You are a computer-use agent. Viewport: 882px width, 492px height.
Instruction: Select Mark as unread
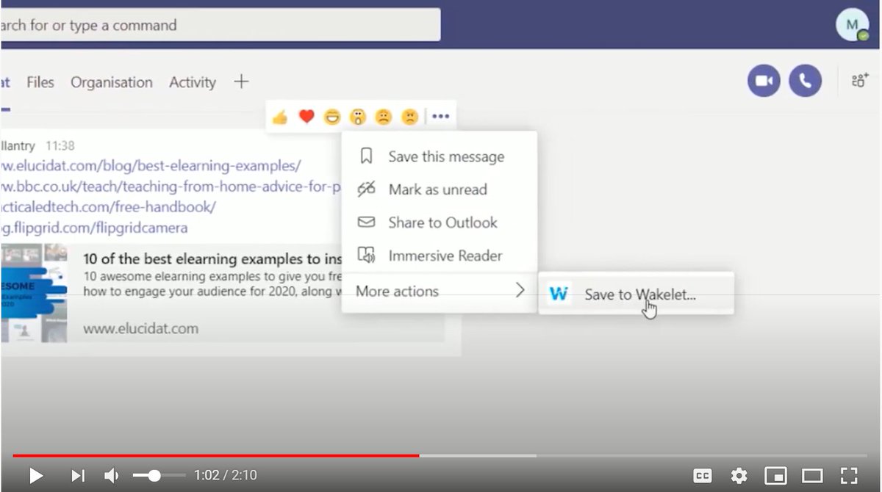[x=440, y=189]
